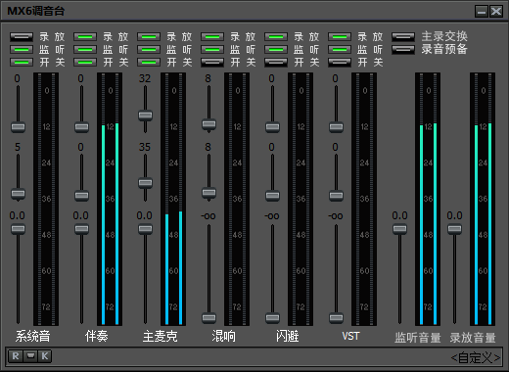Click VST top slider handle showing 0

(336, 127)
